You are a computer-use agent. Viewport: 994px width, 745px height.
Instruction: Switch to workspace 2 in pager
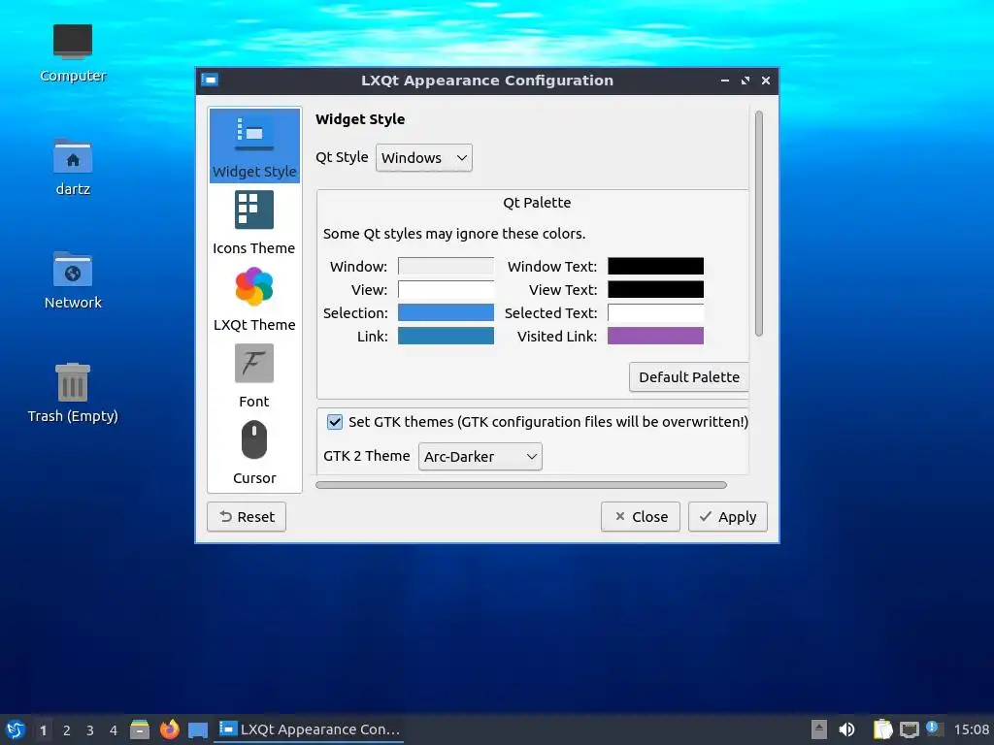[x=67, y=730]
